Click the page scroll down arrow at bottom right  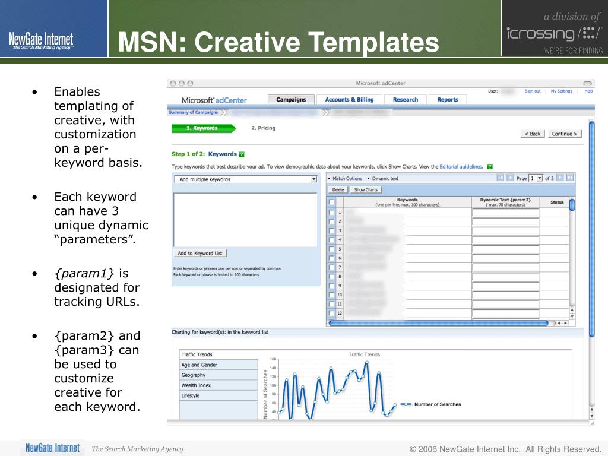point(592,416)
